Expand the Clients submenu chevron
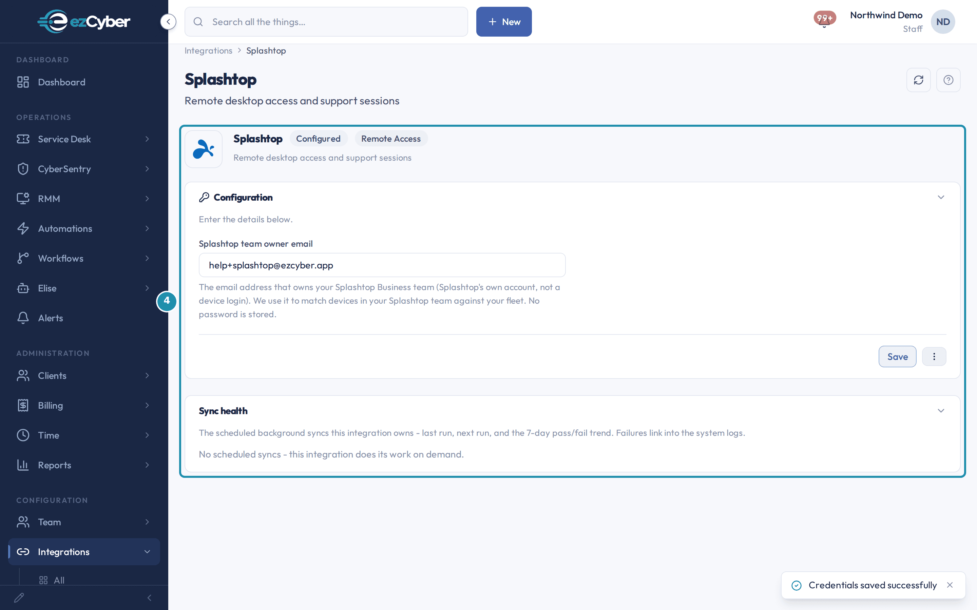The image size is (977, 610). [x=147, y=375]
